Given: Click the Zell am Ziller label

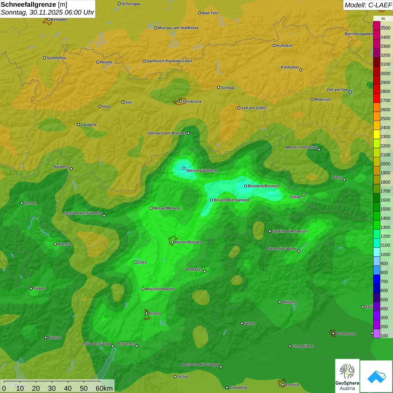Looking at the screenshot, I should (x=253, y=108).
